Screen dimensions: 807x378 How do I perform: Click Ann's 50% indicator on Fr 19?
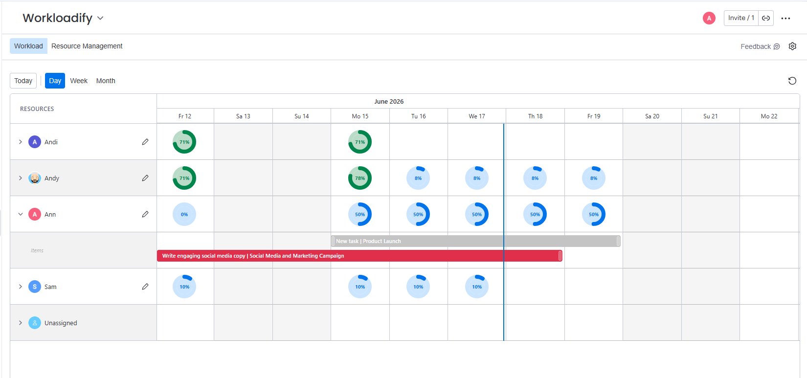pos(594,214)
